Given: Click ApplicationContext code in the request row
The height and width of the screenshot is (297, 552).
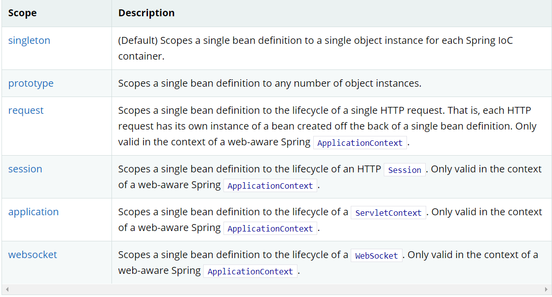Looking at the screenshot, I should tap(360, 143).
